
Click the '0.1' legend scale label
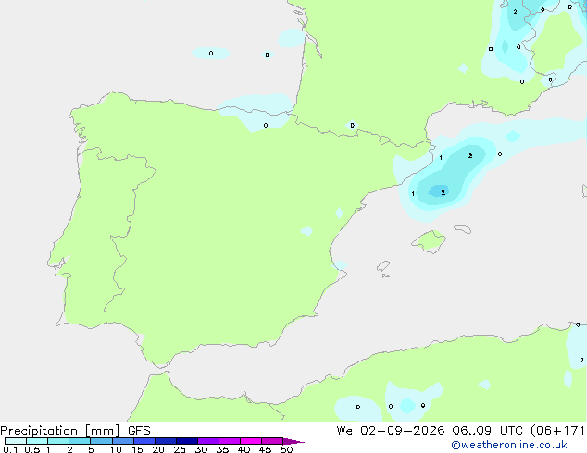point(10,449)
